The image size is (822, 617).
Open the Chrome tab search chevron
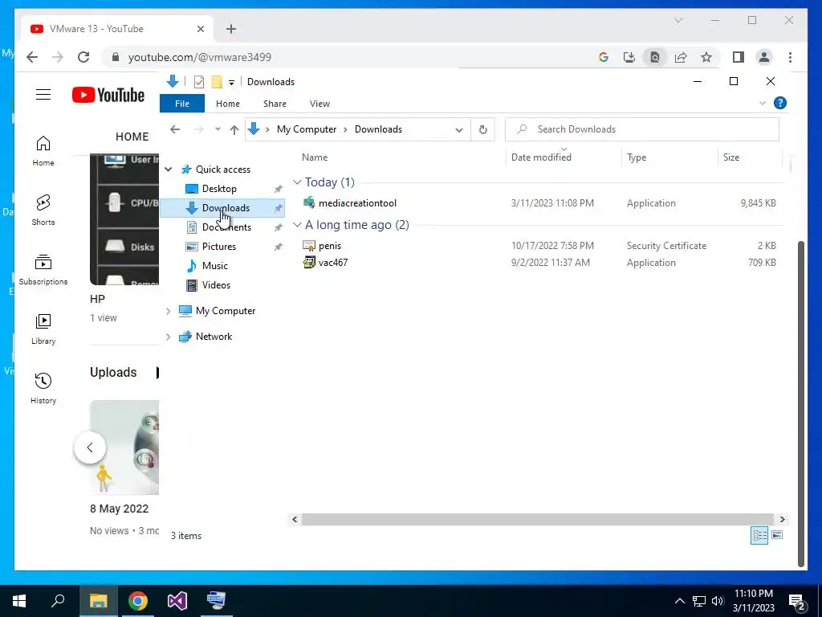(678, 20)
